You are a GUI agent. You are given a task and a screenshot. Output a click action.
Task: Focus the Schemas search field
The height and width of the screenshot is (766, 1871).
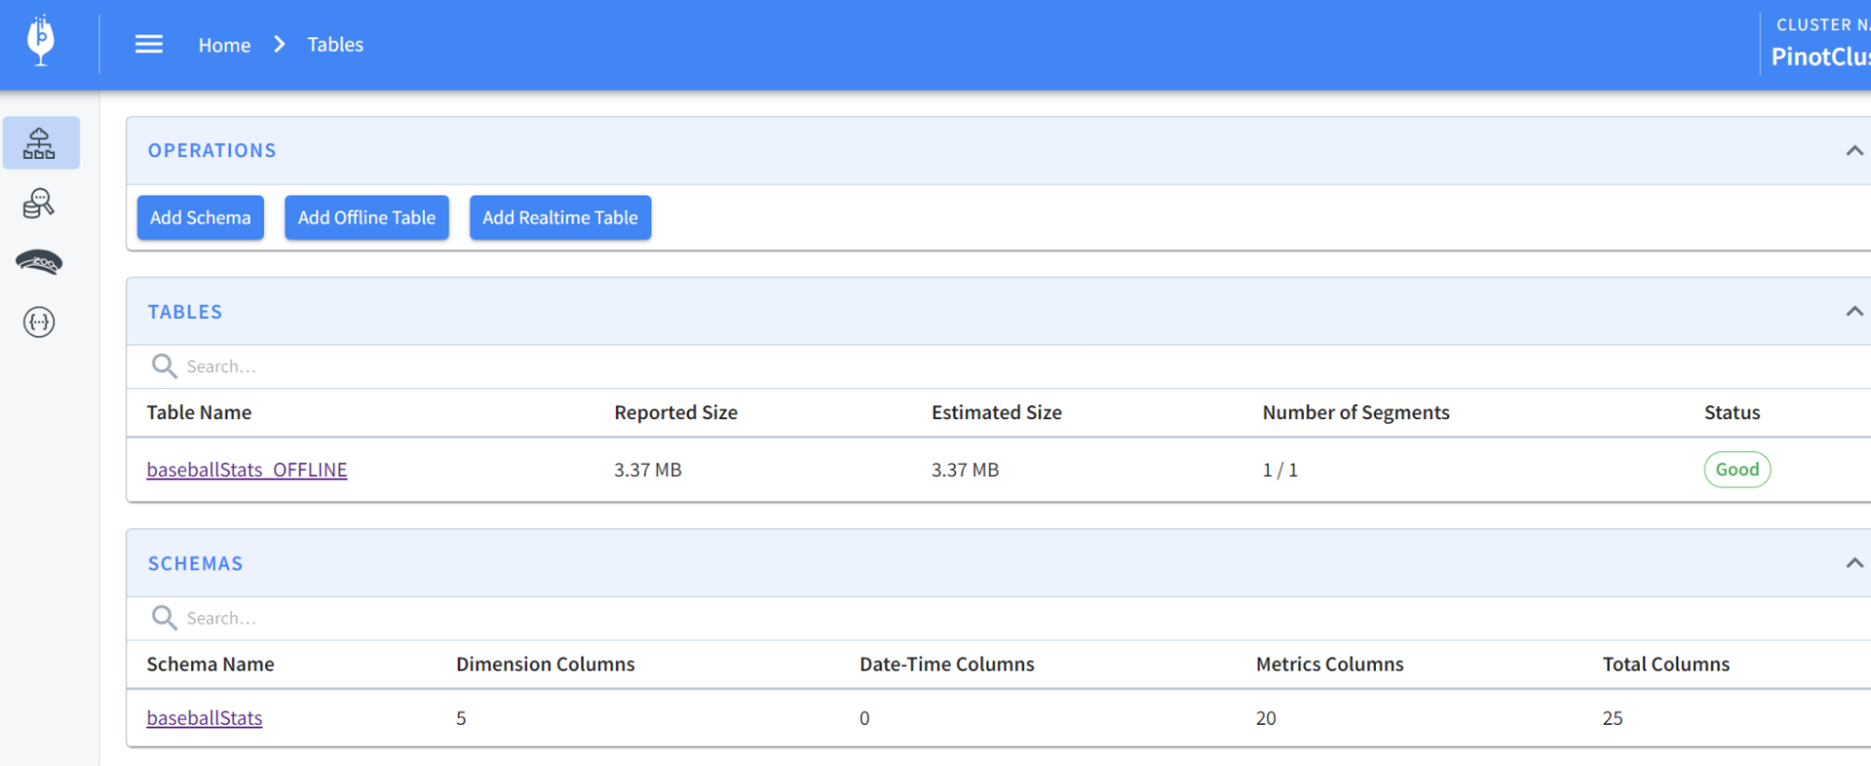[x=562, y=618]
